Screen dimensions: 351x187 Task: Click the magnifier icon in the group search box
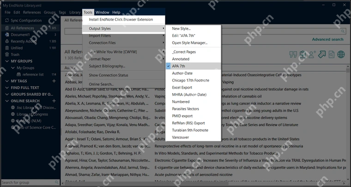point(57,182)
